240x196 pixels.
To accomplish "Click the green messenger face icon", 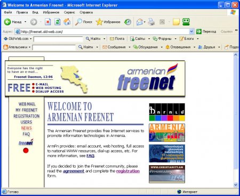I will click(186, 22).
